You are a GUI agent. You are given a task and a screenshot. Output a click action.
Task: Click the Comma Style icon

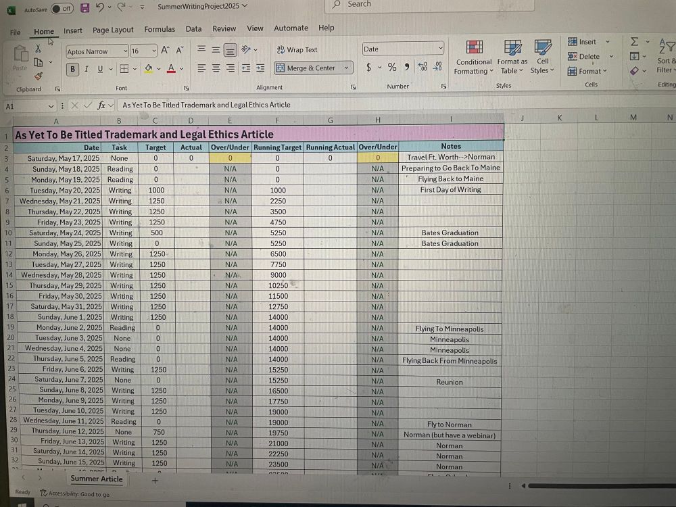click(406, 67)
